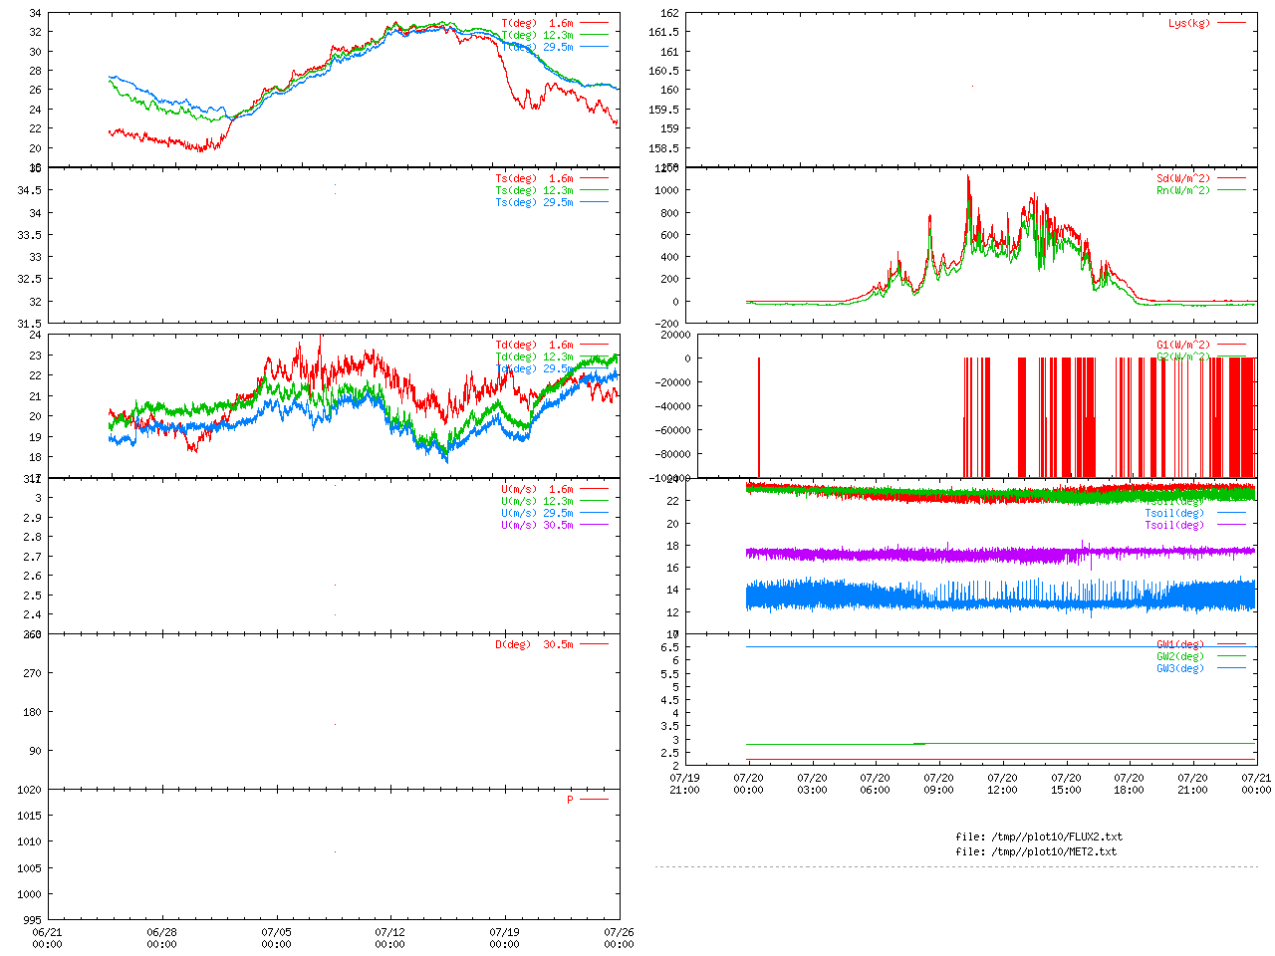Pick the 'U(m/s) 29.5m' legend text
1275x956 pixels.
tap(537, 513)
